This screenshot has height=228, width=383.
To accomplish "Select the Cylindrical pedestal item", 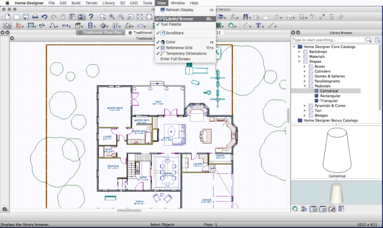I will 329,91.
